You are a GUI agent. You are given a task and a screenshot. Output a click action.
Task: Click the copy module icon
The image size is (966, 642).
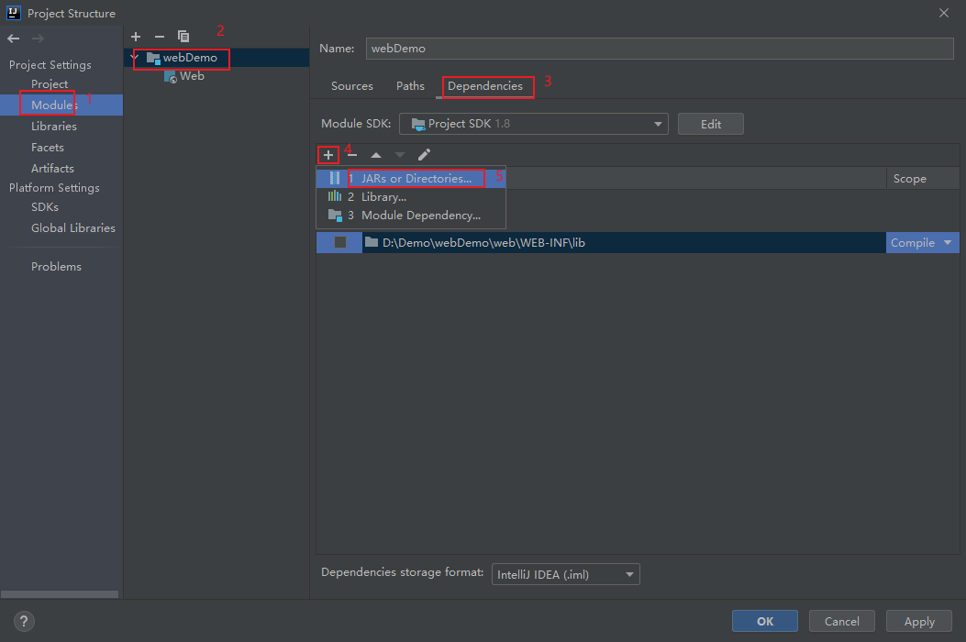pos(183,37)
